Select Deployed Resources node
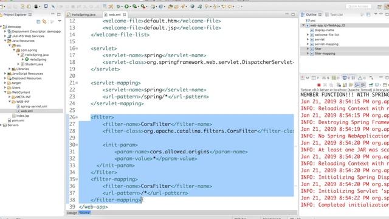Screen dimensions: 389x219 tap(27, 78)
